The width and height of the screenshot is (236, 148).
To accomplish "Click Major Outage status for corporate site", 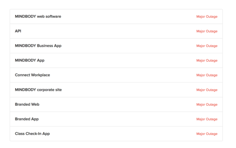I will (x=207, y=90).
